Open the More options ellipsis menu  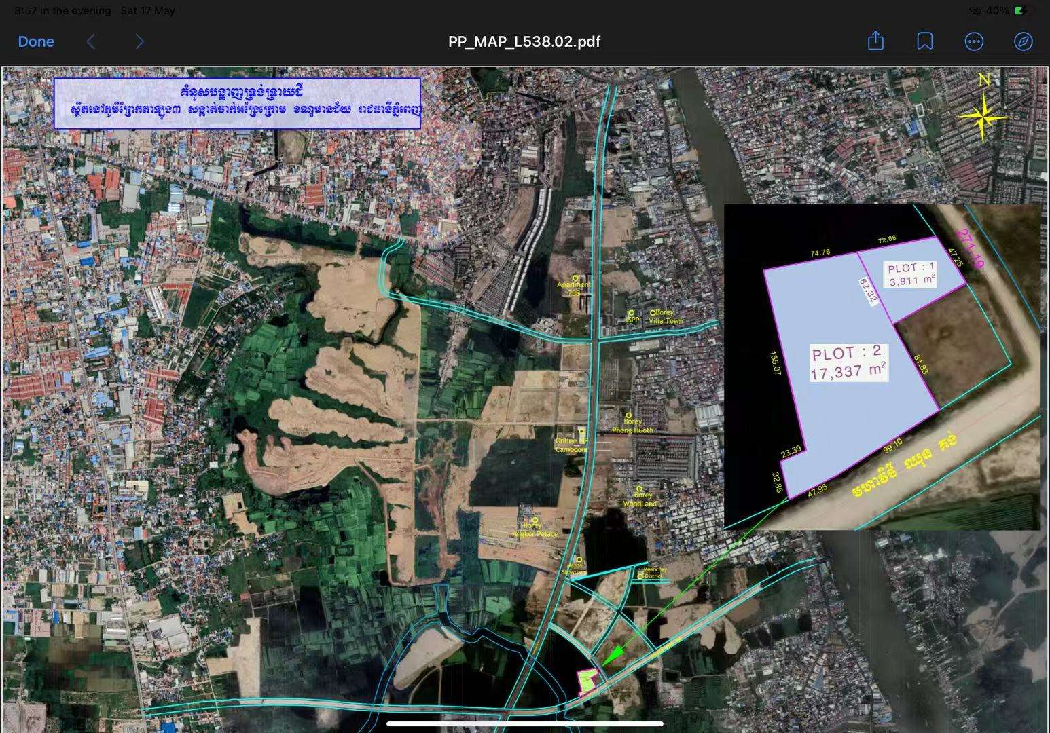(x=973, y=42)
